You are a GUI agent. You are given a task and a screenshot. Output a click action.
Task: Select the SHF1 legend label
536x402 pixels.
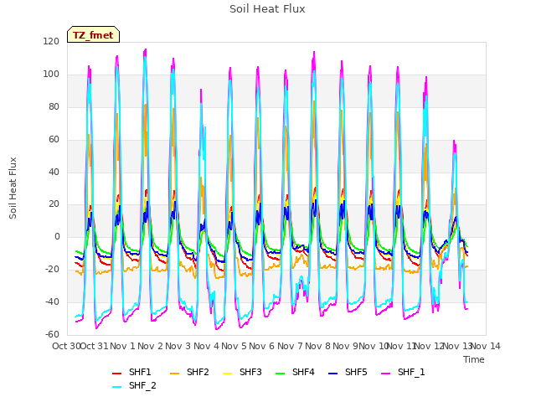coord(140,372)
